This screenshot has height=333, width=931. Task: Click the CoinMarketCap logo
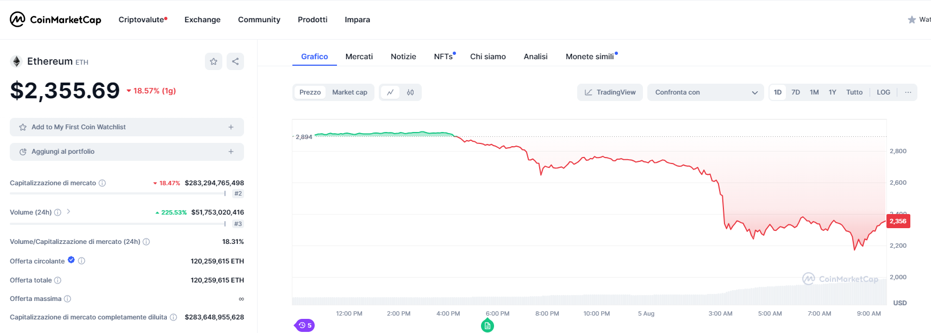[55, 20]
